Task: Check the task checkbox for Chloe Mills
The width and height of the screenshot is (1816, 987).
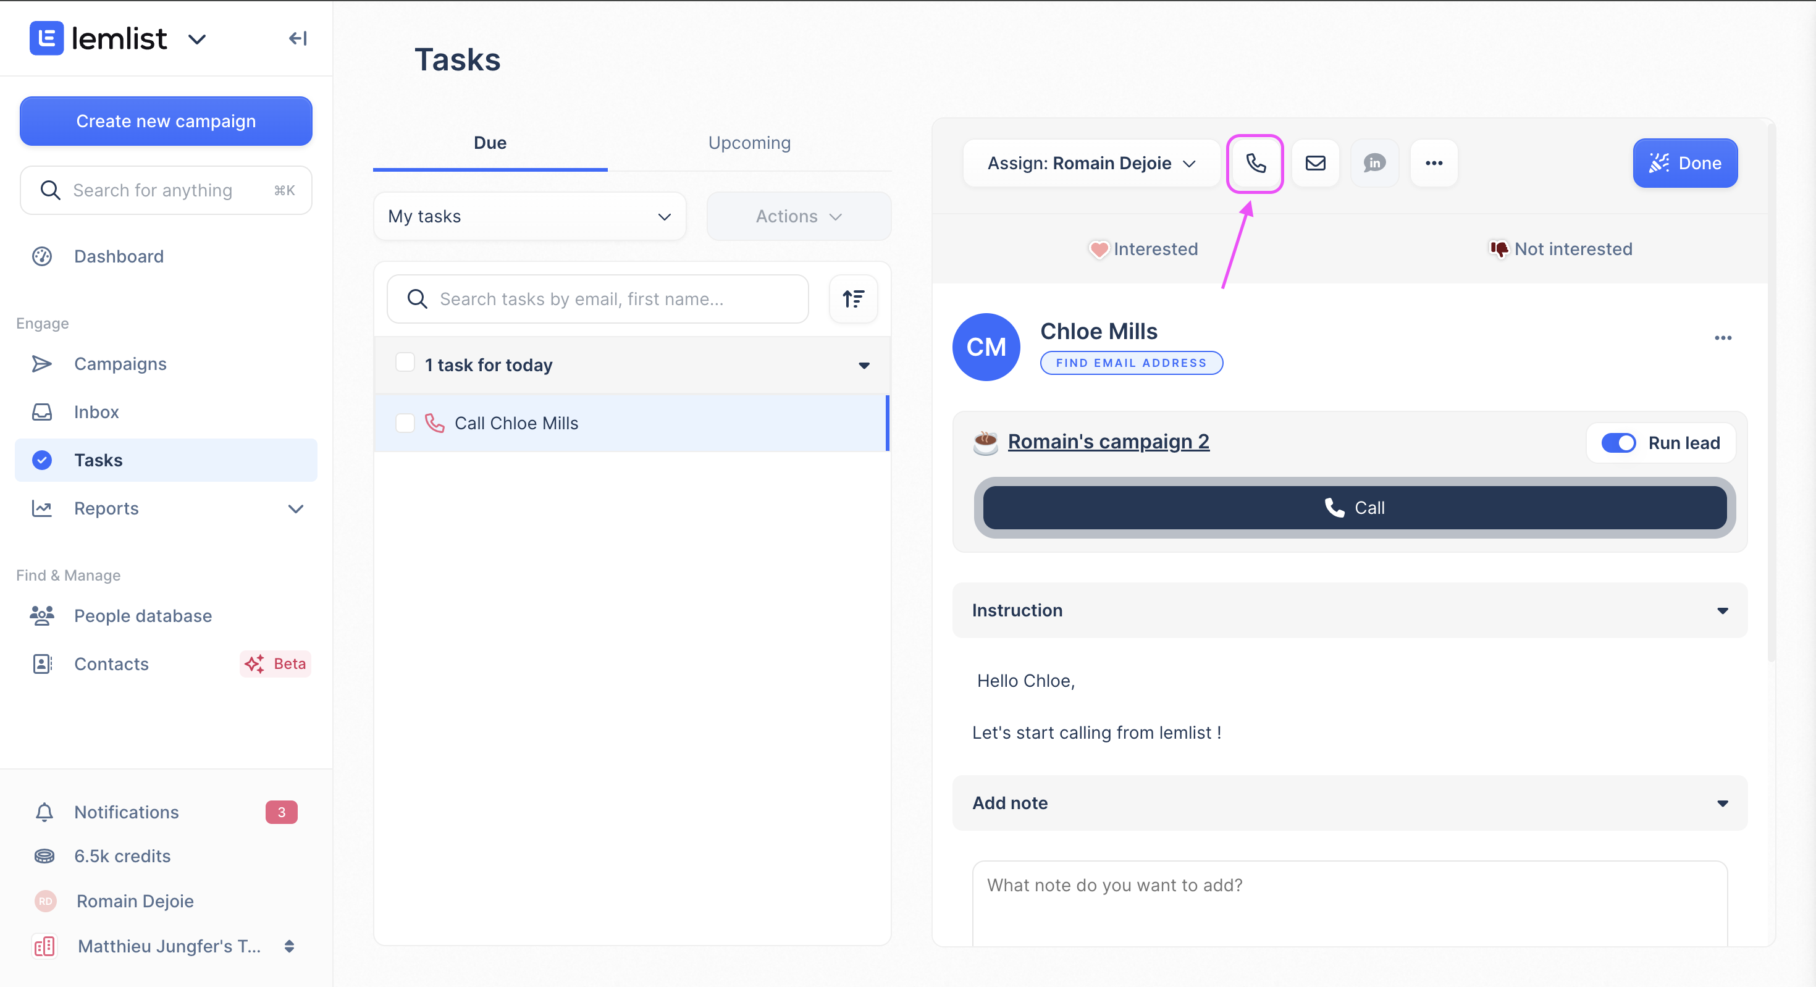Action: point(405,423)
